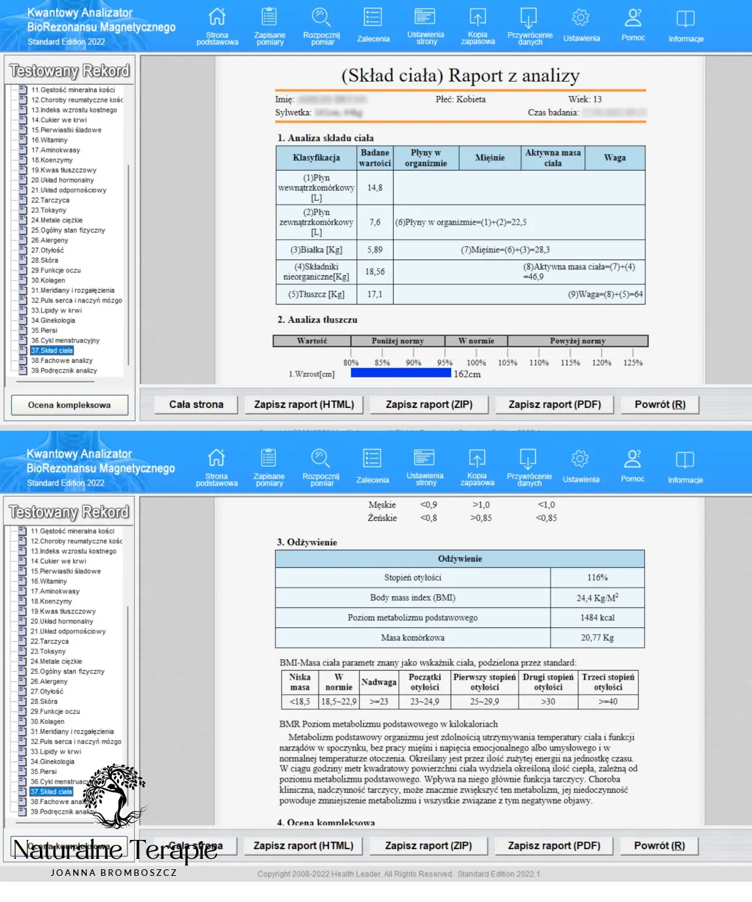Choose 17.Aminokwasy in the lower tree

55,592
